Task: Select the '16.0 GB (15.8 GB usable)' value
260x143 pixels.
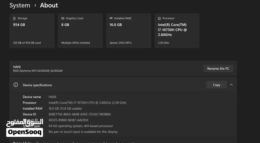Action: coord(65,108)
